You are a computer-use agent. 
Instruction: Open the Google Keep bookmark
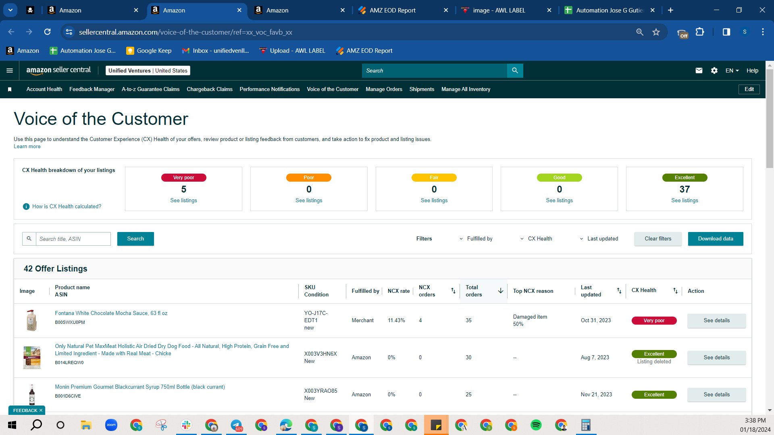click(149, 51)
